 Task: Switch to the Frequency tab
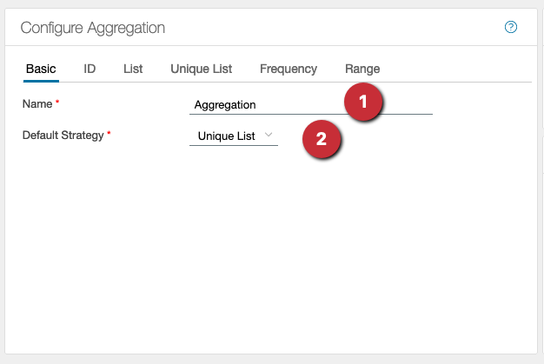[289, 69]
